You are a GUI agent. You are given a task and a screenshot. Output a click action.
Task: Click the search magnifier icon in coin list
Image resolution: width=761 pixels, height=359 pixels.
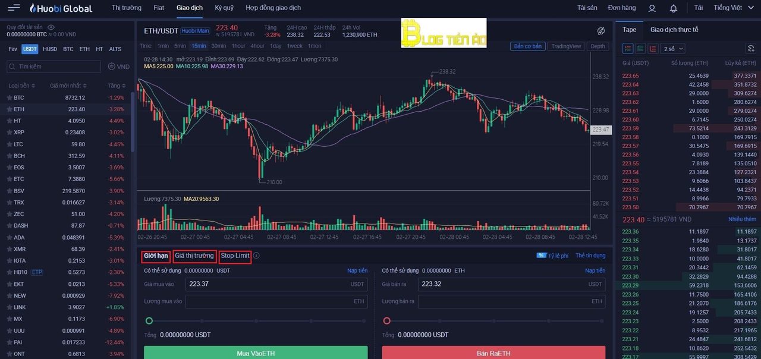[12, 67]
